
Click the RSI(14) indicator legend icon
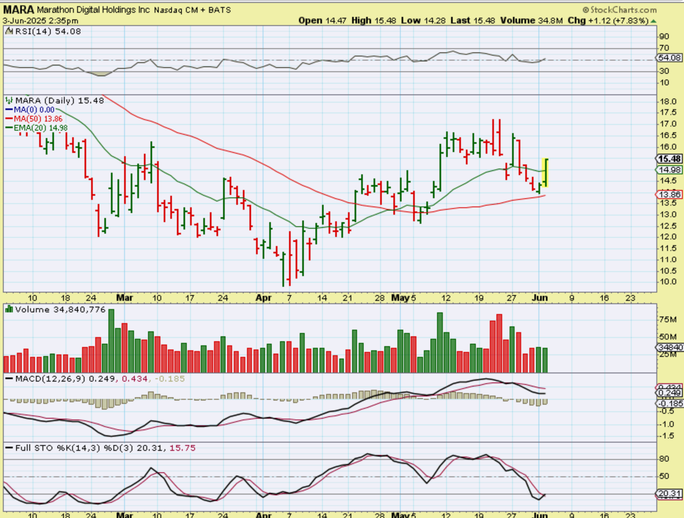[9, 31]
